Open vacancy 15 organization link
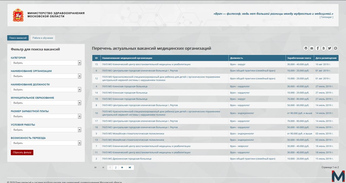This screenshot has width=346, height=183. [146, 64]
